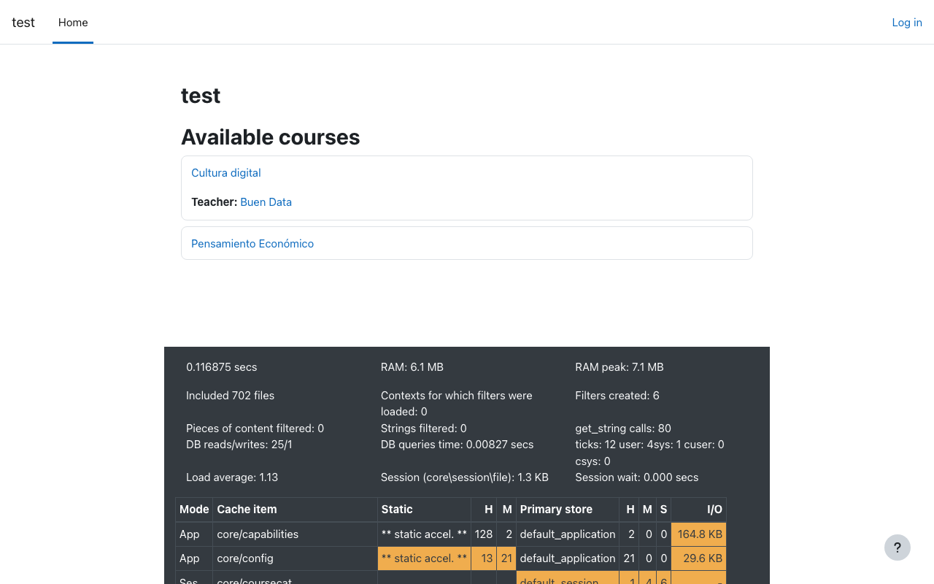The height and width of the screenshot is (584, 934).
Task: Switch to the Home tab
Action: click(72, 23)
